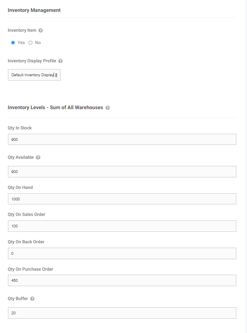
Task: Click help icon for Inventory Levels heading
Action: tap(107, 108)
